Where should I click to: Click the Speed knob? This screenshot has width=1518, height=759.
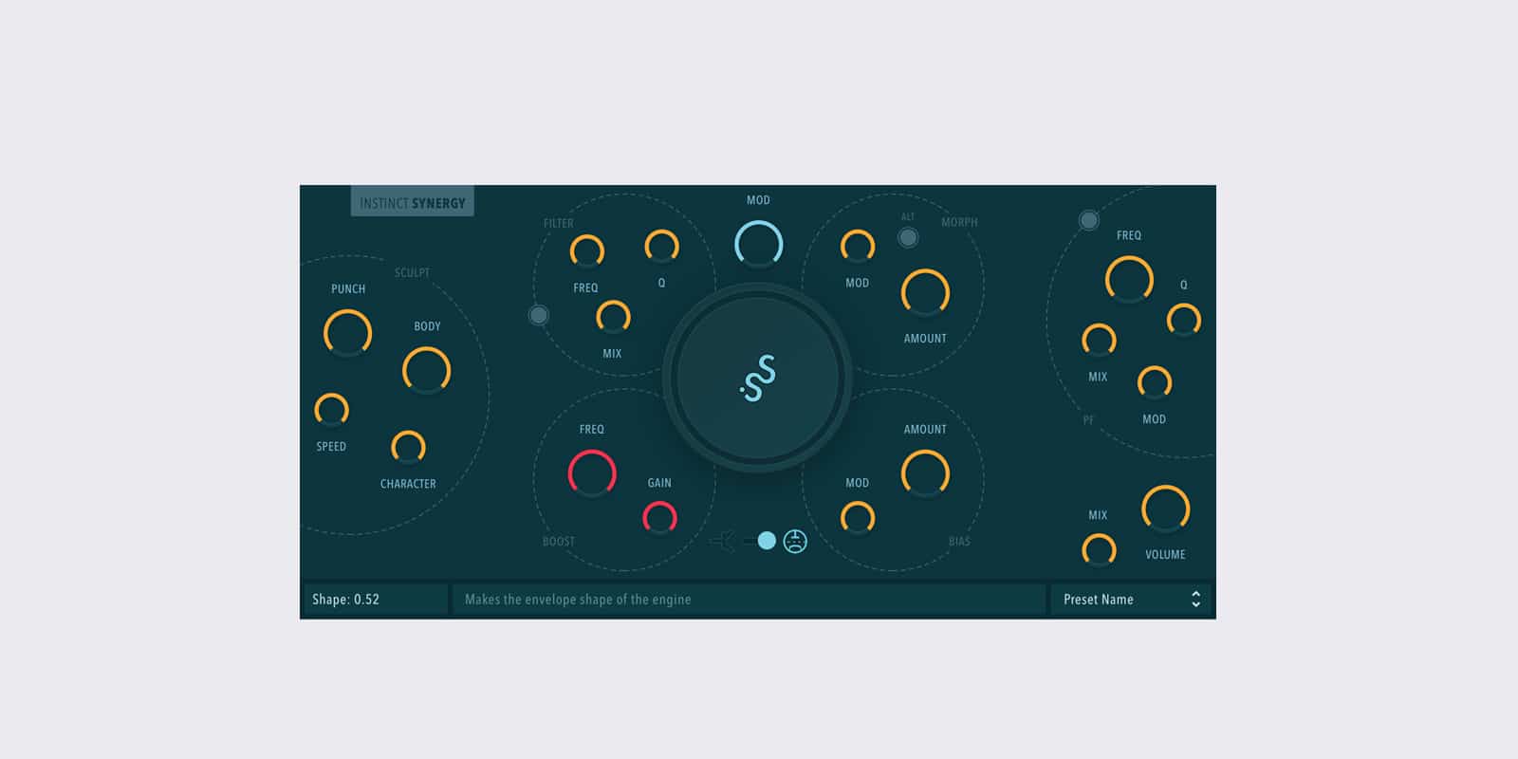(331, 410)
